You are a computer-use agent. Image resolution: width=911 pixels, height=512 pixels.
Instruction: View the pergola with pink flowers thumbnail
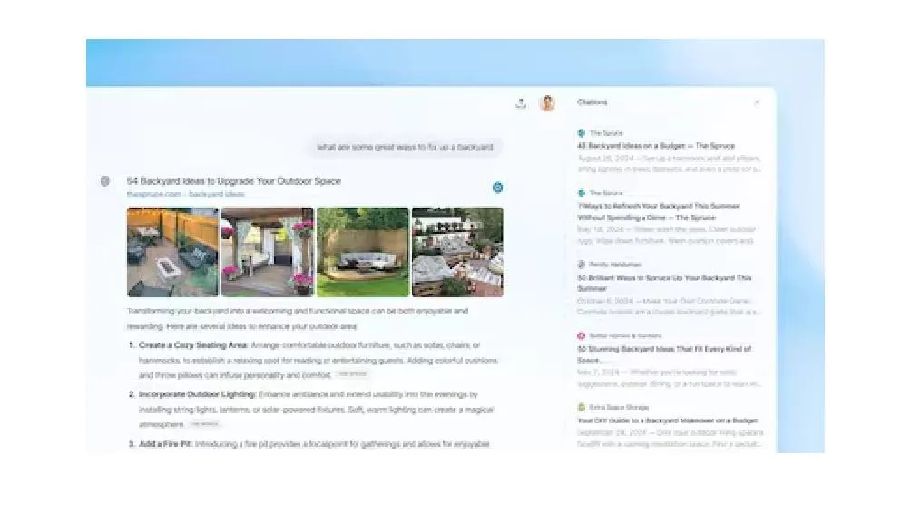coord(268,252)
